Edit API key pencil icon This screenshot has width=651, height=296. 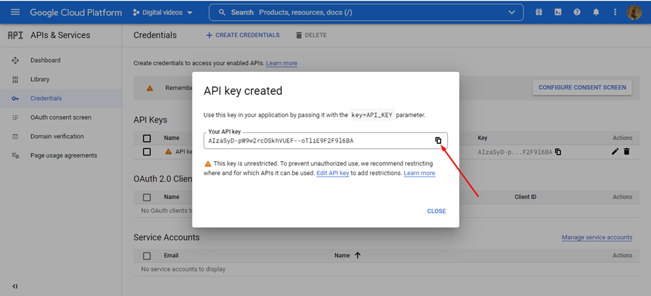pos(615,151)
